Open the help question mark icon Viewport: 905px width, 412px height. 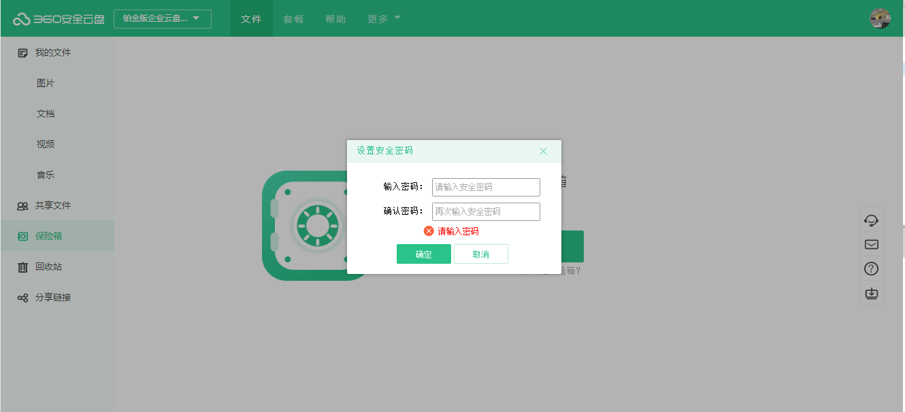click(x=872, y=269)
